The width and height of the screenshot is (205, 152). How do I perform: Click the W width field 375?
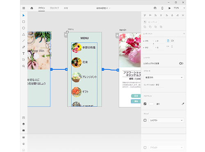[149, 41]
